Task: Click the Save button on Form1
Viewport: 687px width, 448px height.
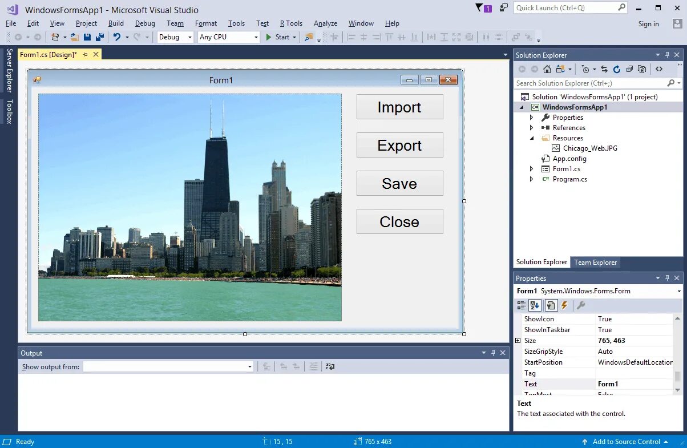Action: [399, 183]
